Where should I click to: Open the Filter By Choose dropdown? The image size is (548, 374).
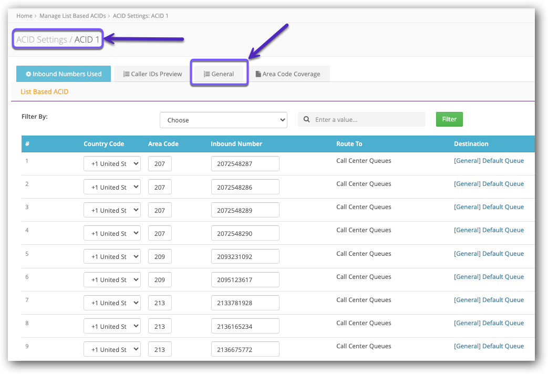pyautogui.click(x=223, y=120)
